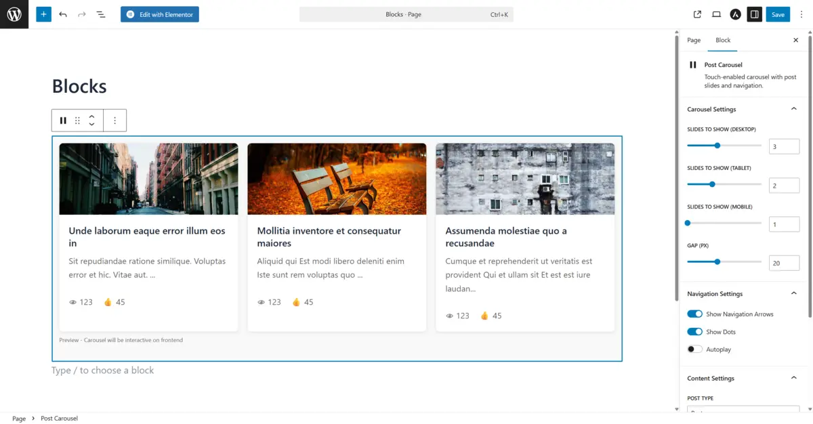The image size is (813, 424).
Task: Turn off the Show Dots toggle
Action: click(x=694, y=332)
